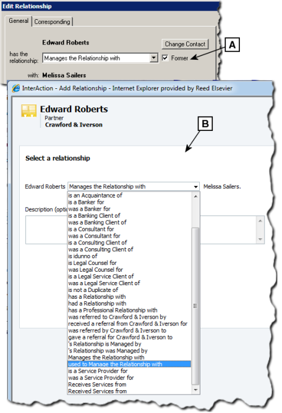Switch to the General tab
The image size is (282, 413).
tap(19, 21)
